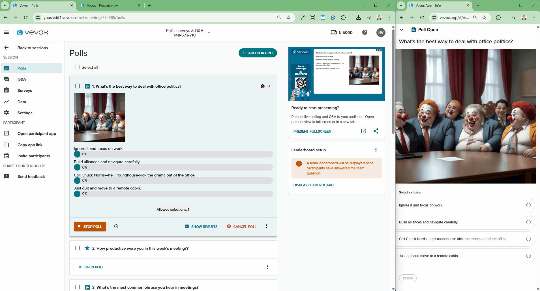Open the help question-mark icon

(365, 32)
